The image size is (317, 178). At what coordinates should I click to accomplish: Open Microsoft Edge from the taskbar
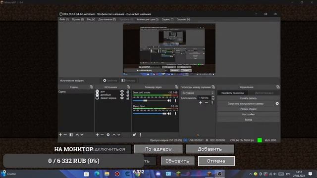tap(97, 174)
